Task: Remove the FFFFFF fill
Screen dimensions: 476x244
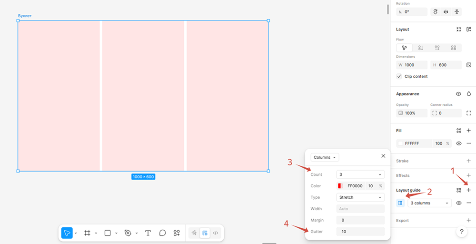Action: [x=469, y=143]
